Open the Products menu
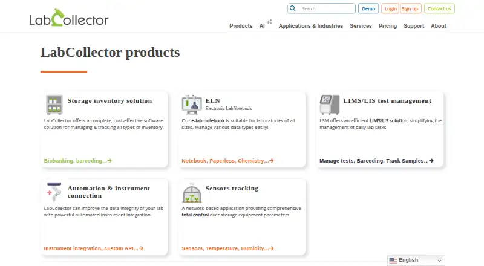The image size is (484, 266). 241,26
